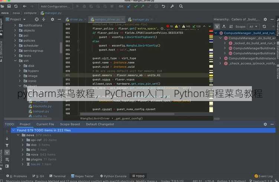Collapse the virt folder

[15, 61]
